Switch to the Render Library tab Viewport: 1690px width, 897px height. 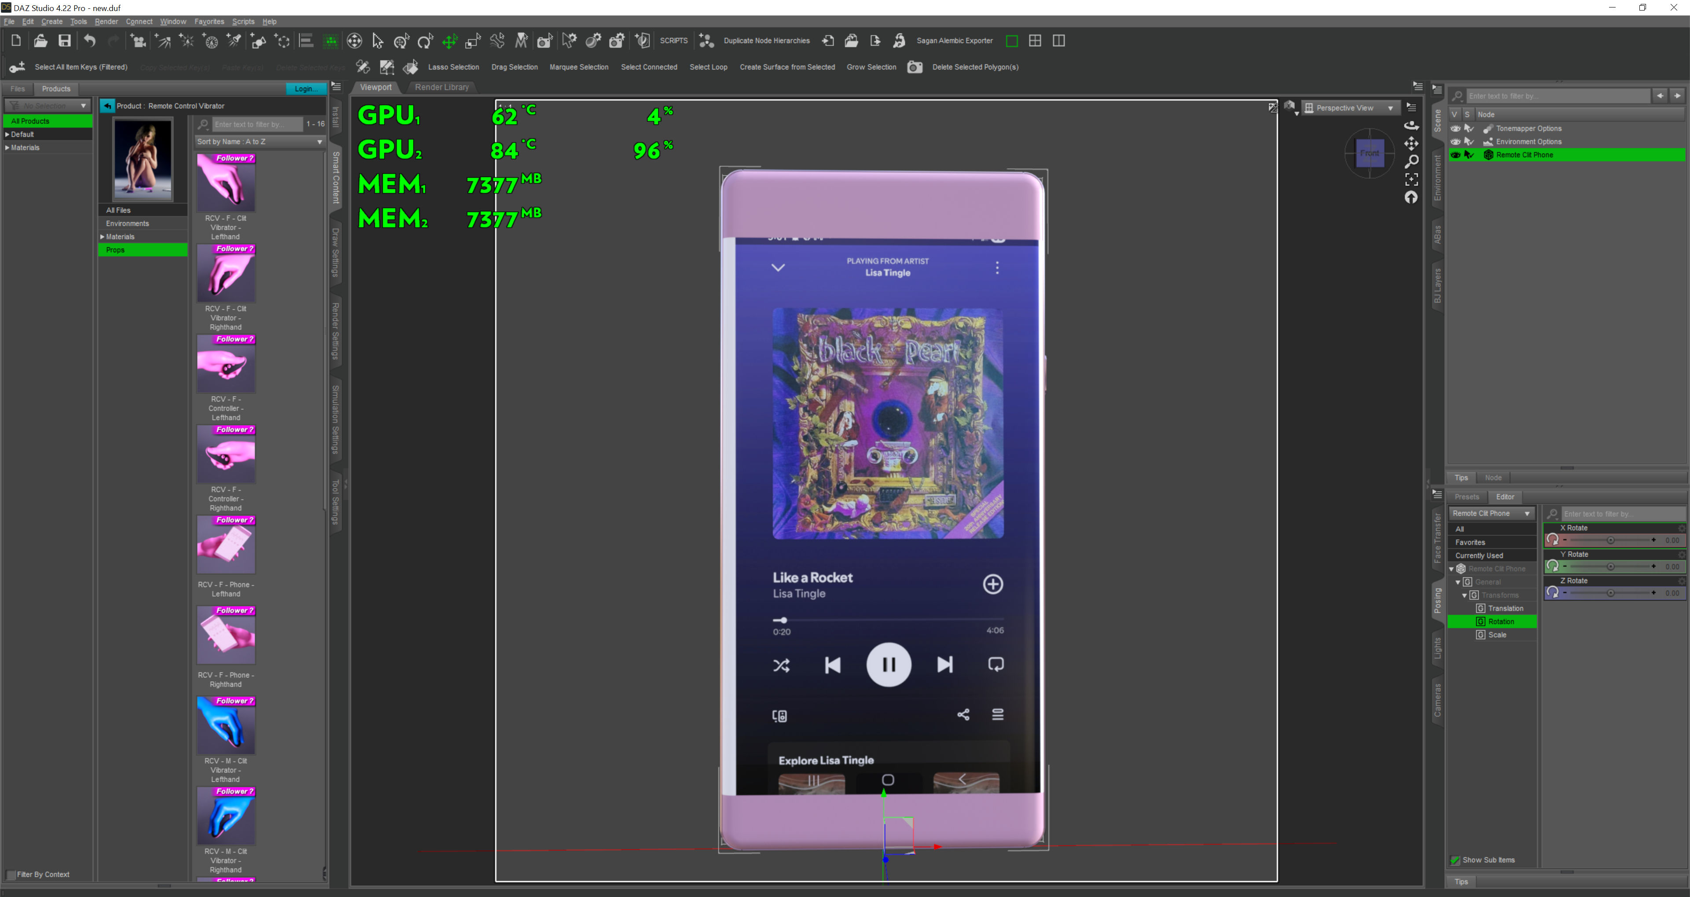[441, 87]
